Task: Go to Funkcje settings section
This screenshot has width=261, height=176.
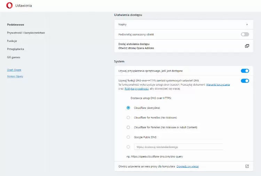Action: coord(12,41)
